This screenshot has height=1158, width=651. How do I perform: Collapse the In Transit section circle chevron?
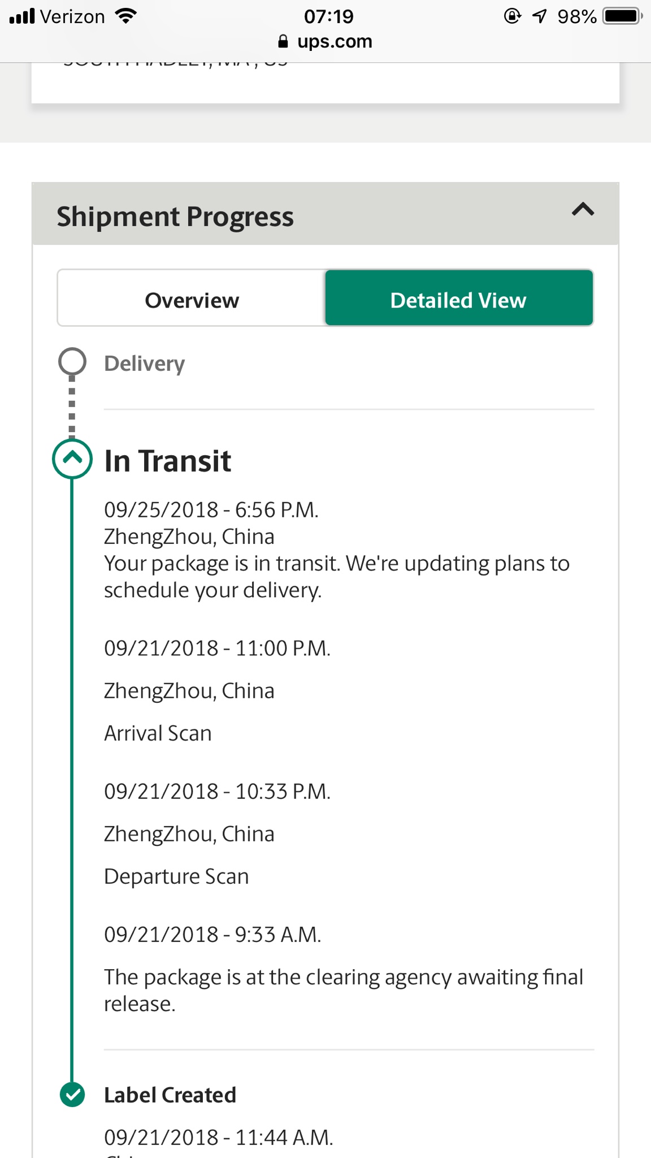point(72,459)
